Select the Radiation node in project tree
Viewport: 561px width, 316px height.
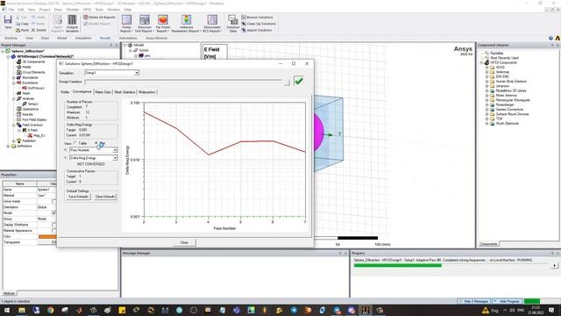click(x=28, y=140)
